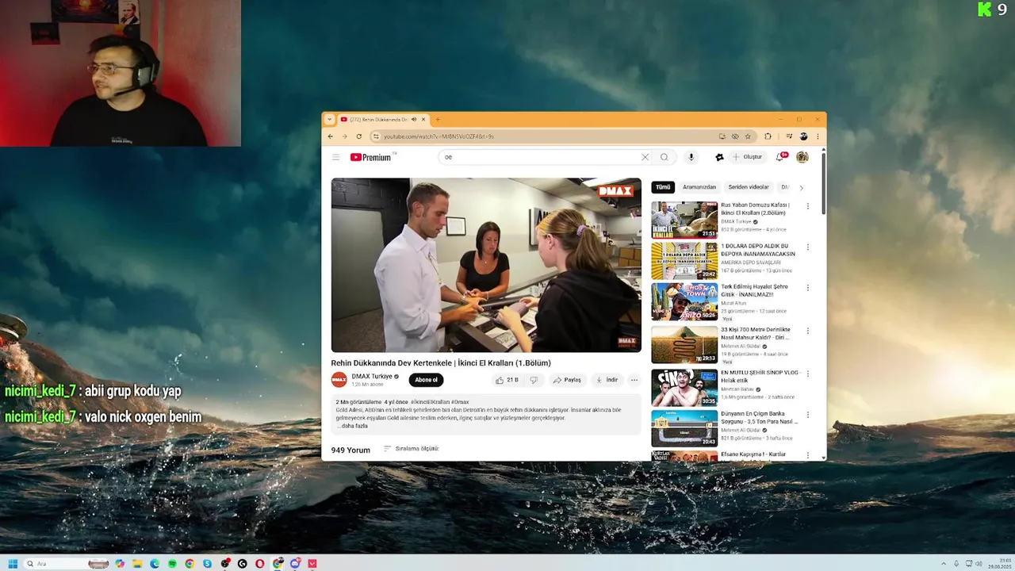
Task: Go to the YouTube Premium home logo
Action: point(371,157)
